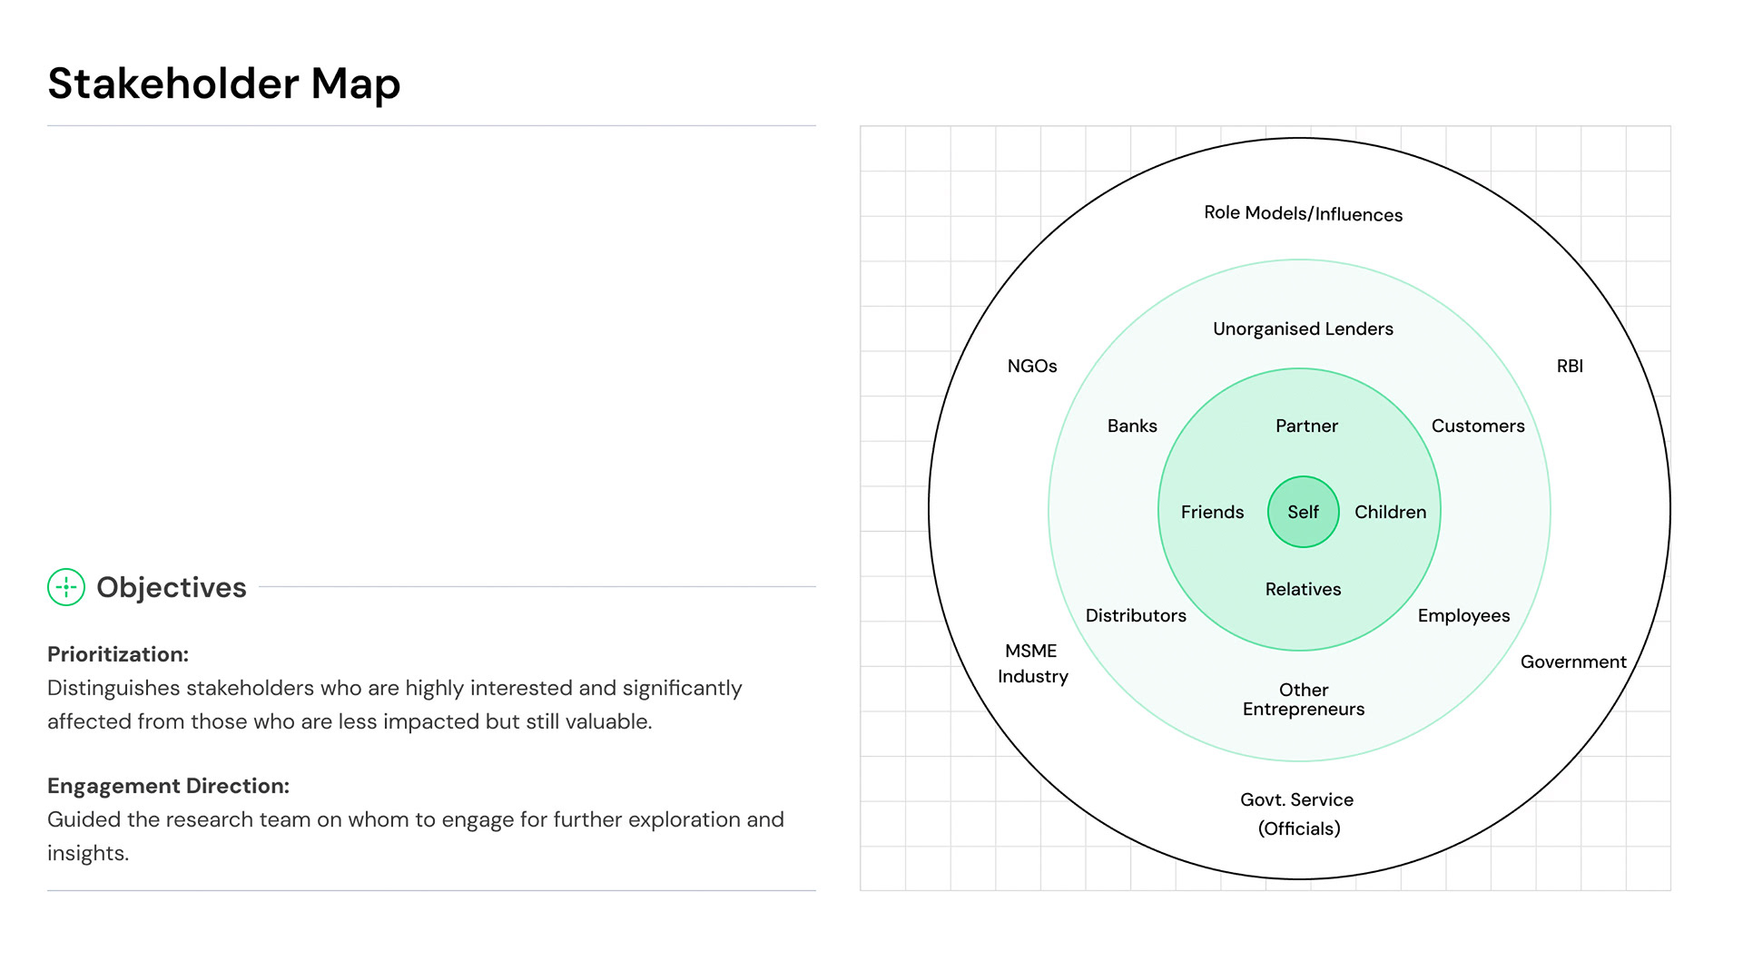Select the Banks stakeholder label
The width and height of the screenshot is (1743, 980).
coord(1132,426)
